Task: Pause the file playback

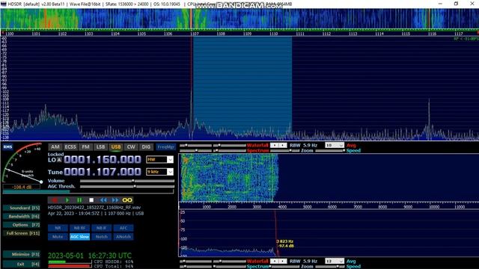Action: coord(79,200)
